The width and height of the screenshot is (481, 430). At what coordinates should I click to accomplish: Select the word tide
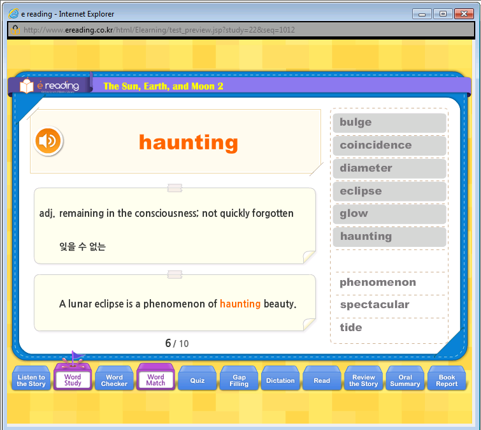point(350,327)
